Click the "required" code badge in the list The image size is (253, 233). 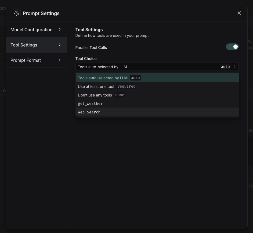point(126,86)
